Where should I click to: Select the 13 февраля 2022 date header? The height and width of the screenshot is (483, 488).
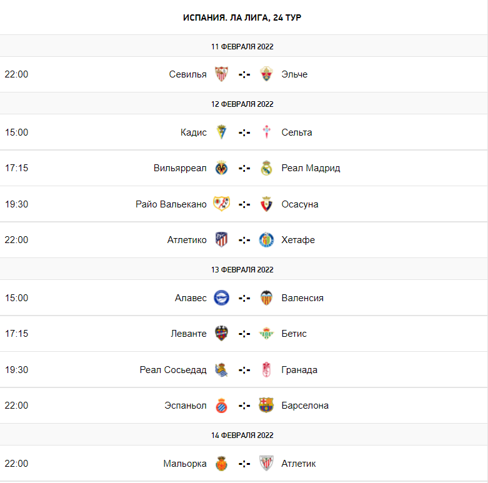242,269
